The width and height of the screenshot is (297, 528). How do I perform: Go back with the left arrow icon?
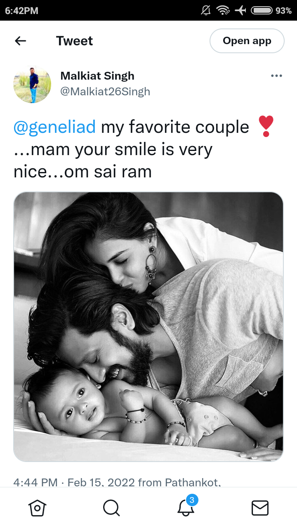click(x=20, y=41)
